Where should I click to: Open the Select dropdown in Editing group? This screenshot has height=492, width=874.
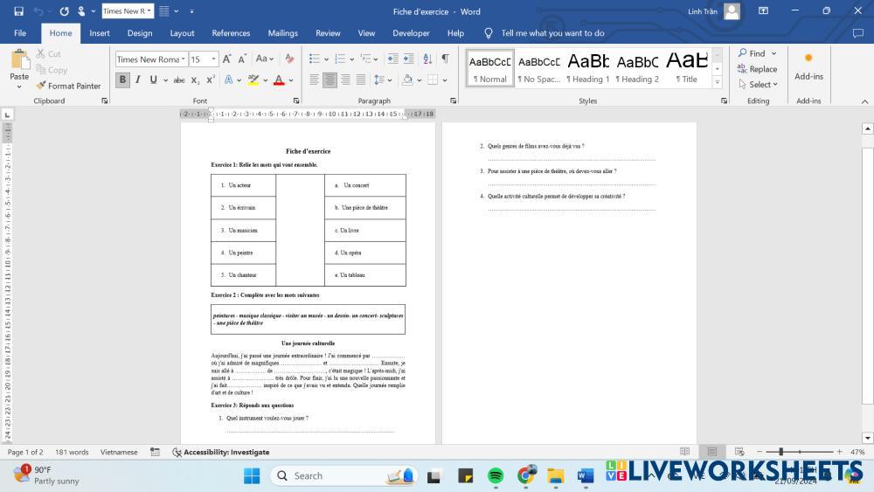757,85
